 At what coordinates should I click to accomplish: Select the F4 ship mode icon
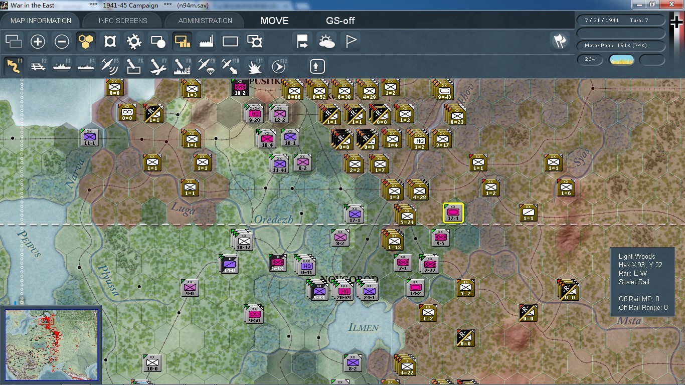coord(86,66)
